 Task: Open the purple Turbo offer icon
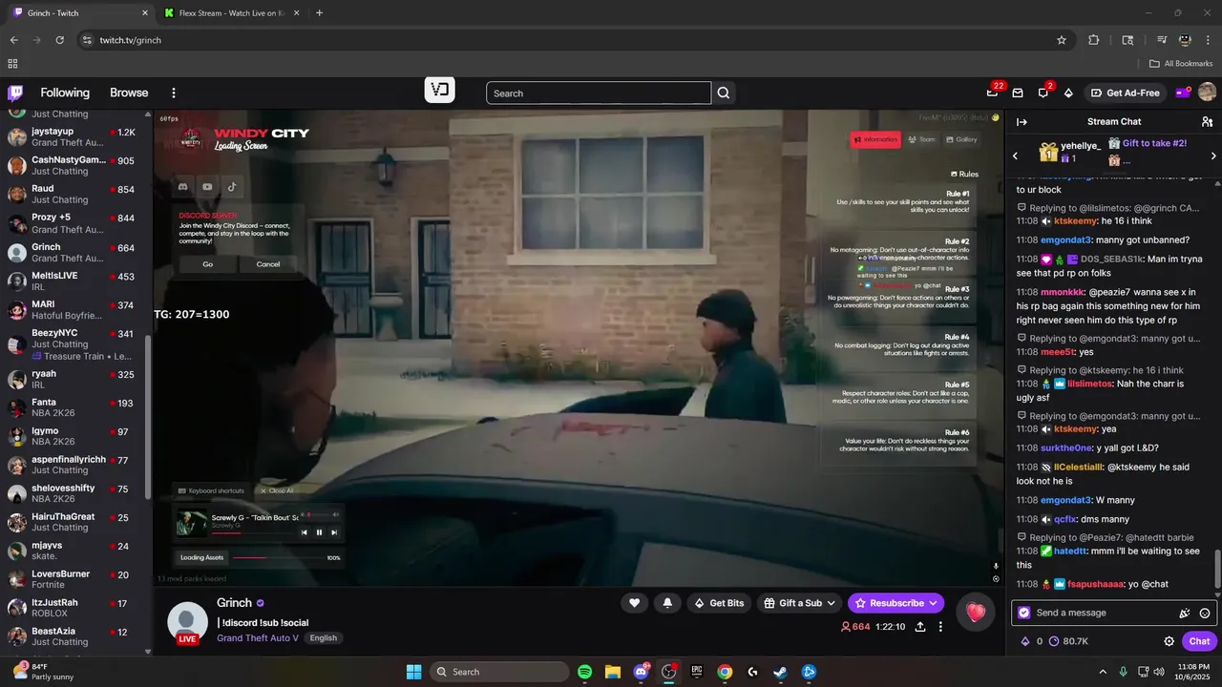coord(1182,93)
